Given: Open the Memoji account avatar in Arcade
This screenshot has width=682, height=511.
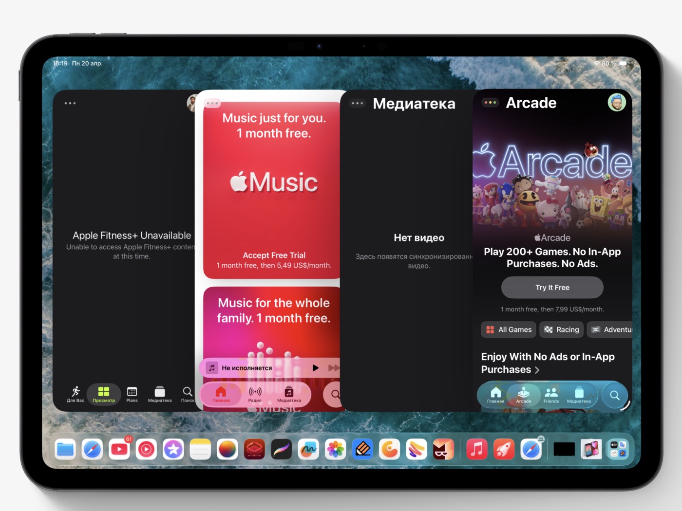Looking at the screenshot, I should tap(617, 102).
